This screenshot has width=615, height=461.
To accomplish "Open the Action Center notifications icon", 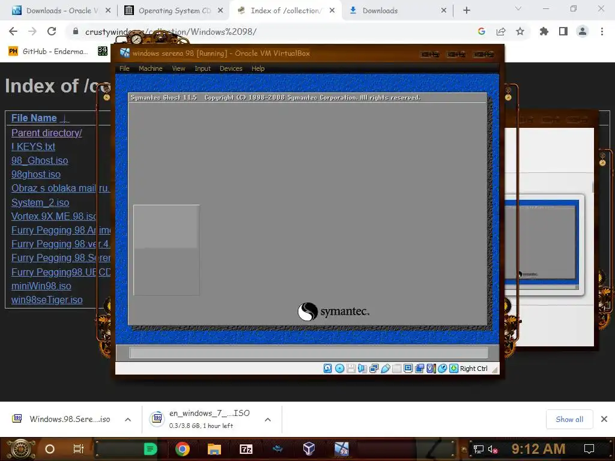I will (x=589, y=449).
